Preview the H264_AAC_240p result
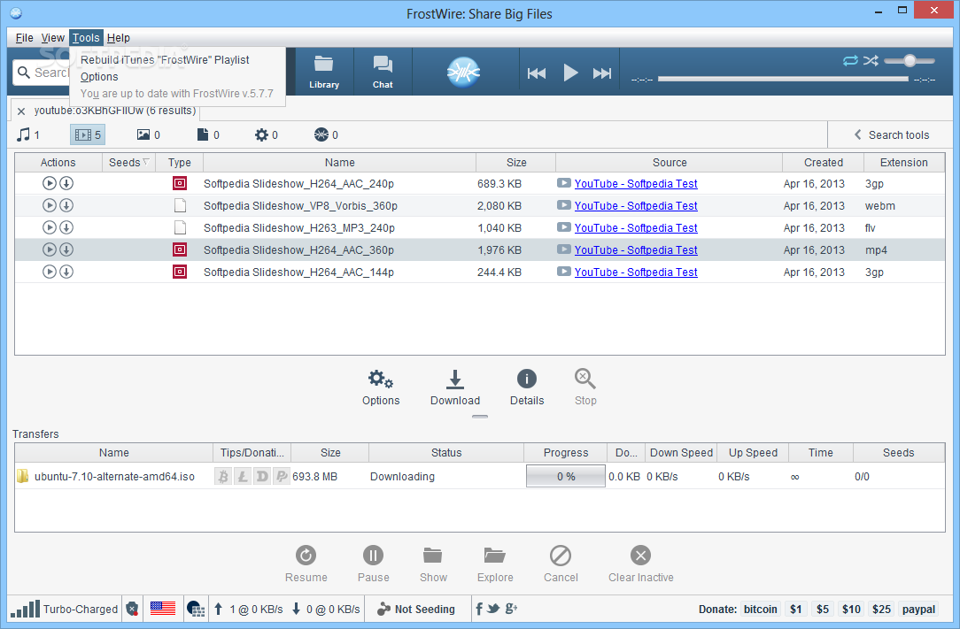 click(50, 183)
